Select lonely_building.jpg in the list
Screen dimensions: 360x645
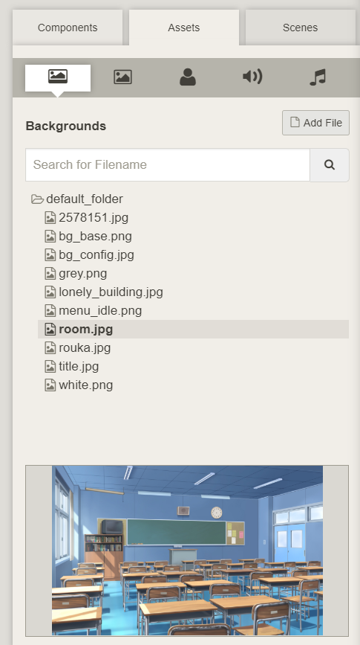pyautogui.click(x=111, y=292)
